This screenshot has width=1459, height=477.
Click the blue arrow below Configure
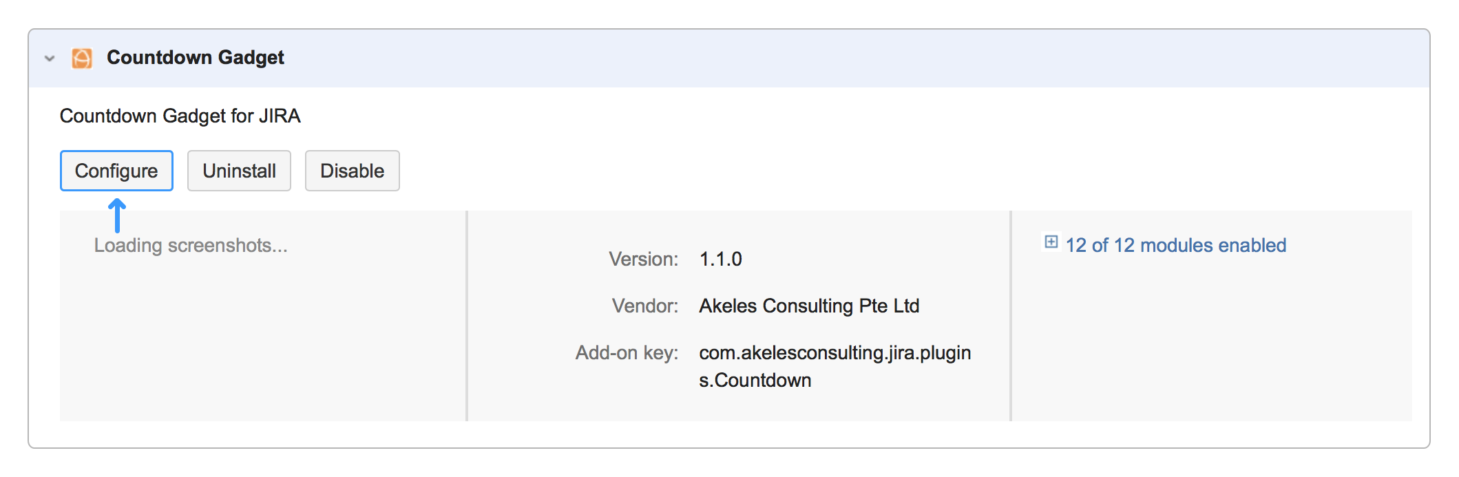coord(117,215)
